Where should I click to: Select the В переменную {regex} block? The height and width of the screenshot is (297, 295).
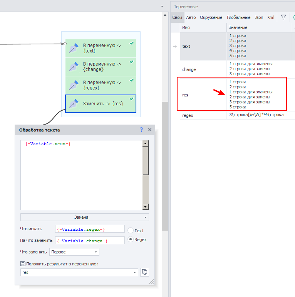[101, 85]
